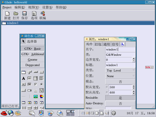
Task: Pick the Font Selection dialog icon
Action: pos(41,103)
